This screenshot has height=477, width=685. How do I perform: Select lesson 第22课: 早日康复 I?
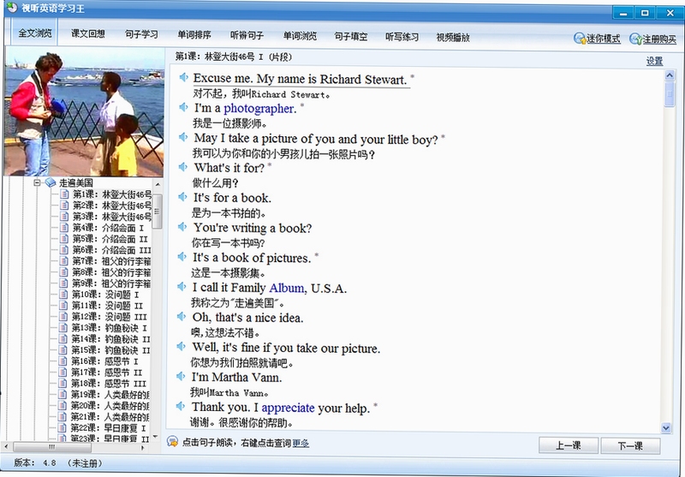(x=108, y=428)
